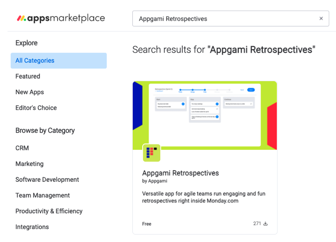Image resolution: width=336 pixels, height=242 pixels.
Task: Click the Search results heading
Action: (x=224, y=50)
